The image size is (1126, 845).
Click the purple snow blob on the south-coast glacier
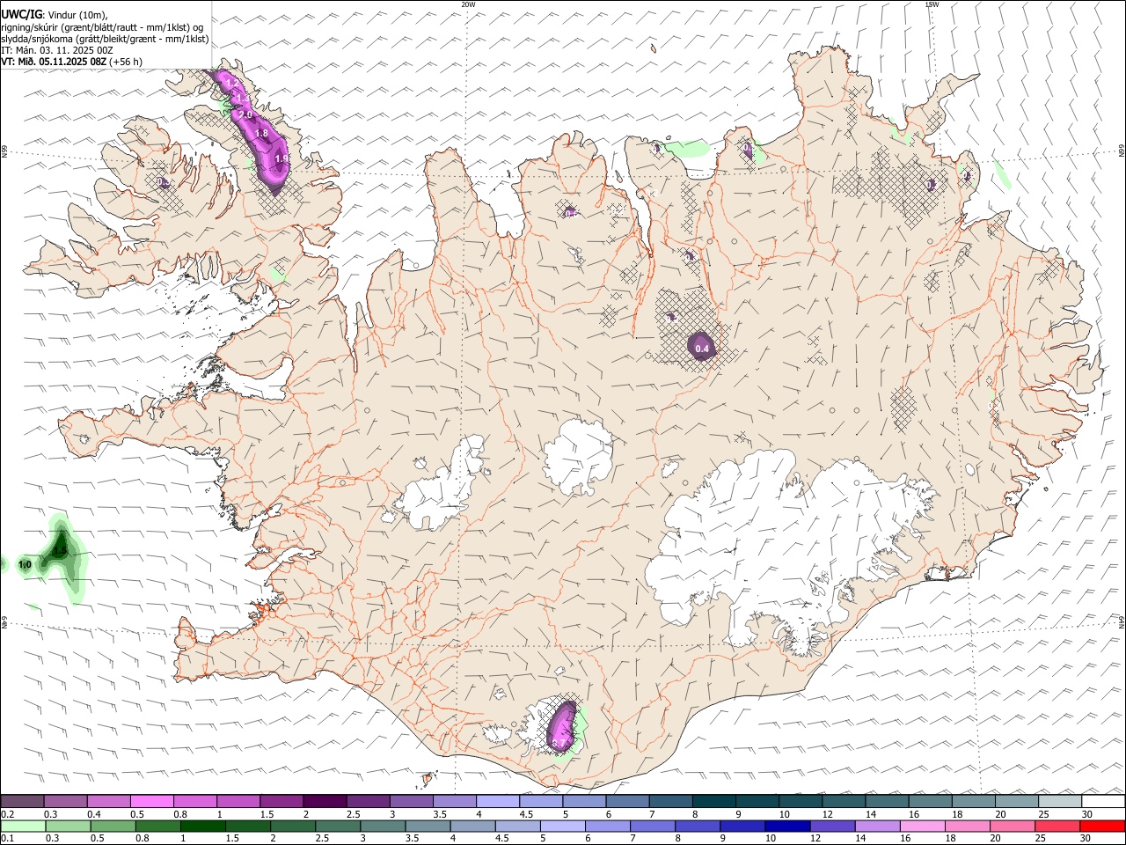[561, 726]
